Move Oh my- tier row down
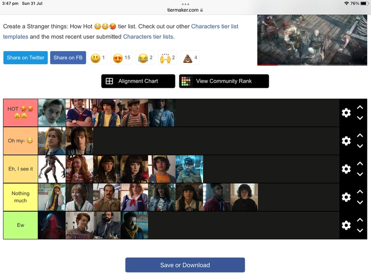Image resolution: width=371 pixels, height=278 pixels. [x=360, y=146]
